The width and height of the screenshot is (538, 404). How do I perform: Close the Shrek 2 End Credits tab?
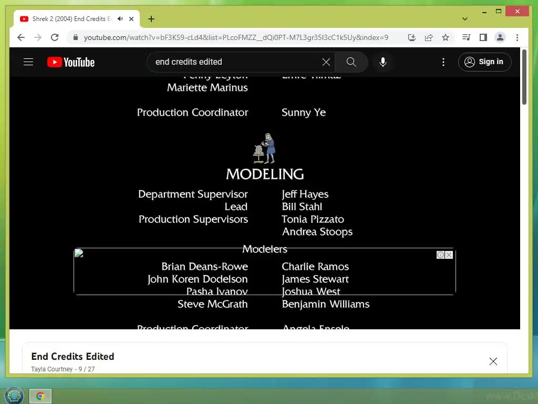pos(131,19)
